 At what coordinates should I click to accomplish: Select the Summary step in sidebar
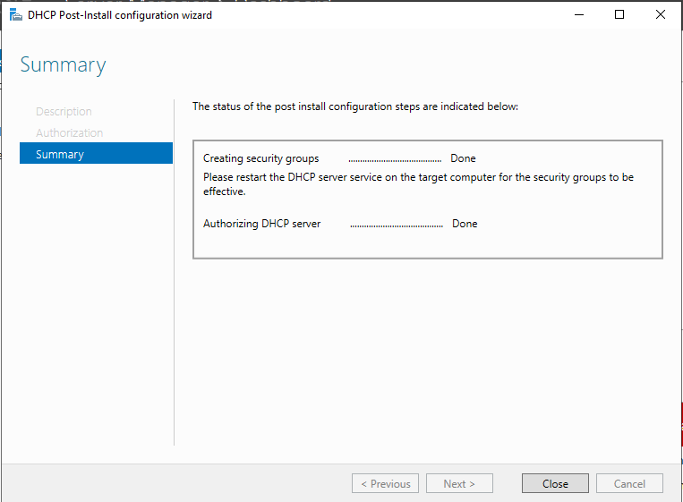tap(97, 153)
